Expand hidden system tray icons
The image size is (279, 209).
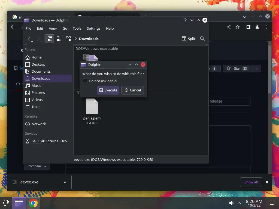239,203
